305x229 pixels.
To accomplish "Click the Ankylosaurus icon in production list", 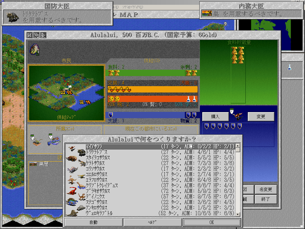I will 81,208.
